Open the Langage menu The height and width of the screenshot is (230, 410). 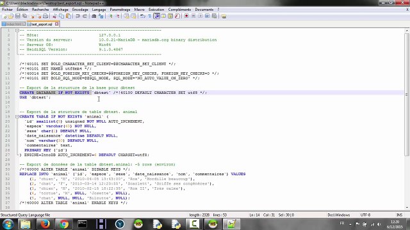click(99, 10)
